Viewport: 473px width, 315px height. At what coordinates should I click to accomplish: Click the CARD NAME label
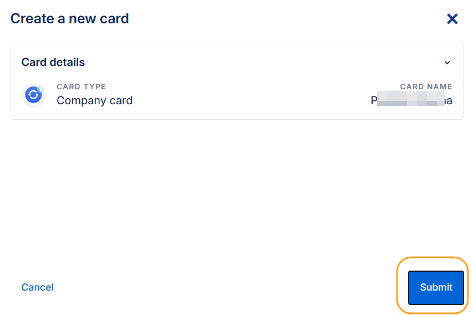point(426,87)
